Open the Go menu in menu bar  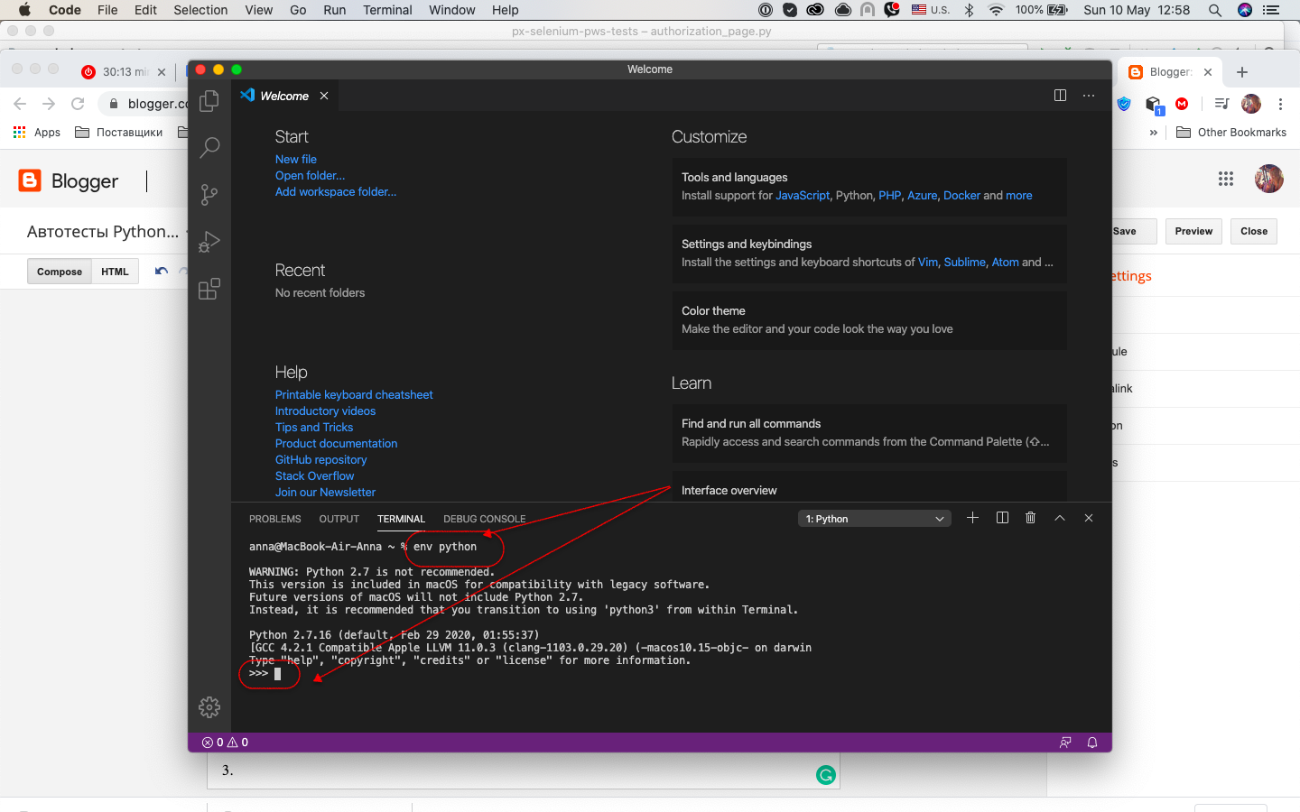(298, 10)
